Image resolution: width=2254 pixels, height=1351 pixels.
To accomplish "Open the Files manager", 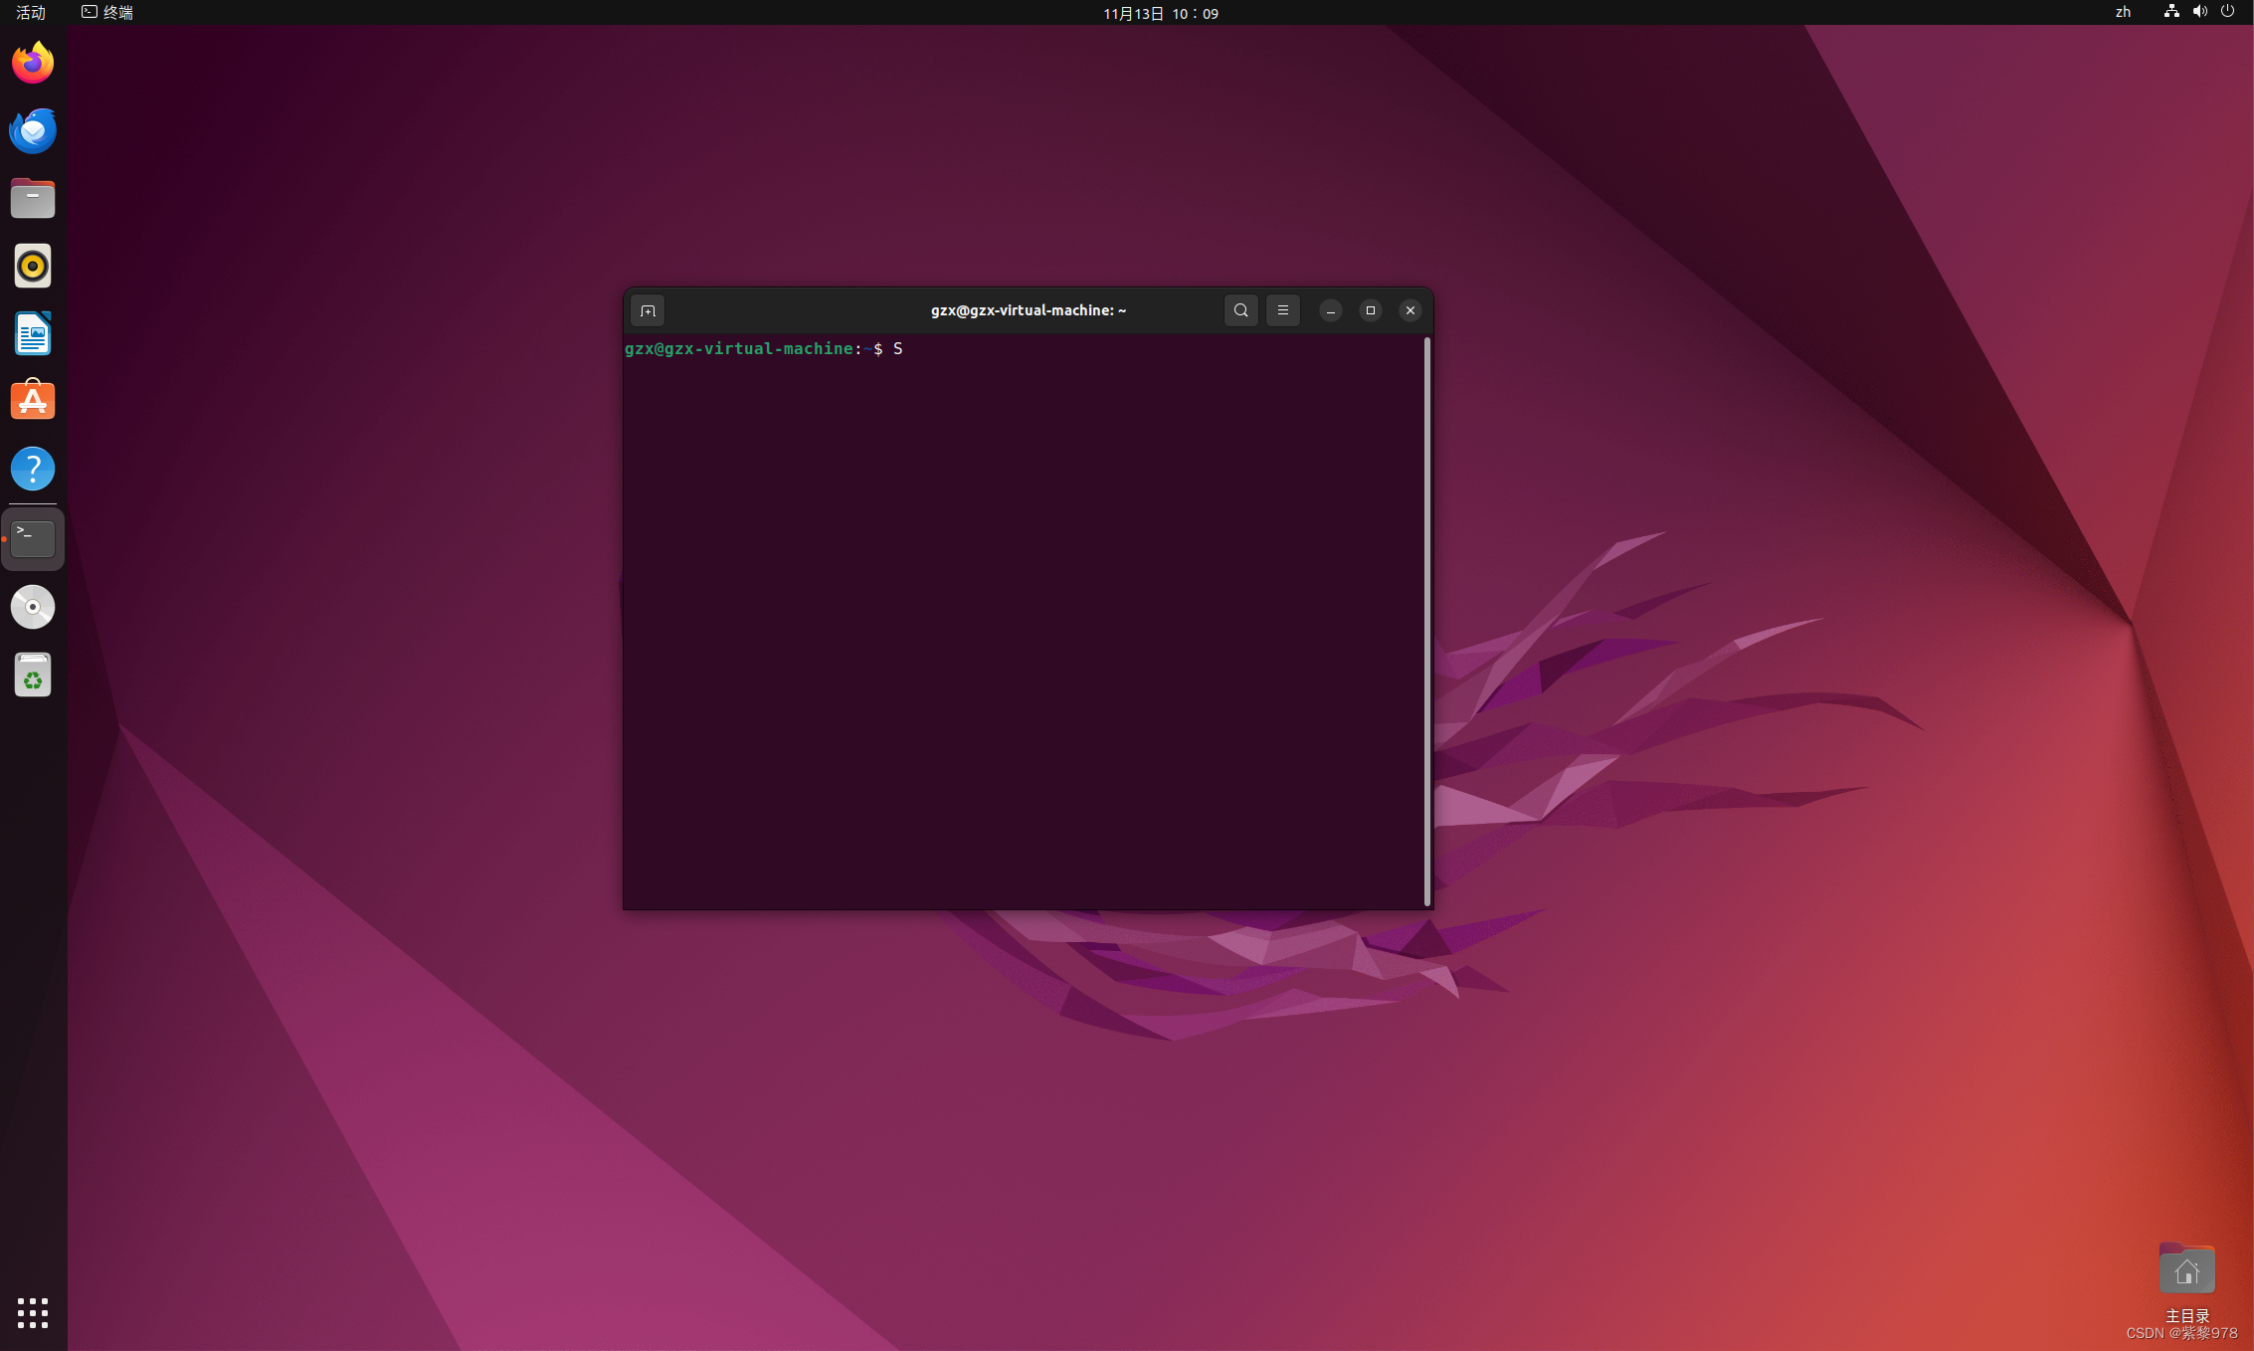I will (33, 199).
